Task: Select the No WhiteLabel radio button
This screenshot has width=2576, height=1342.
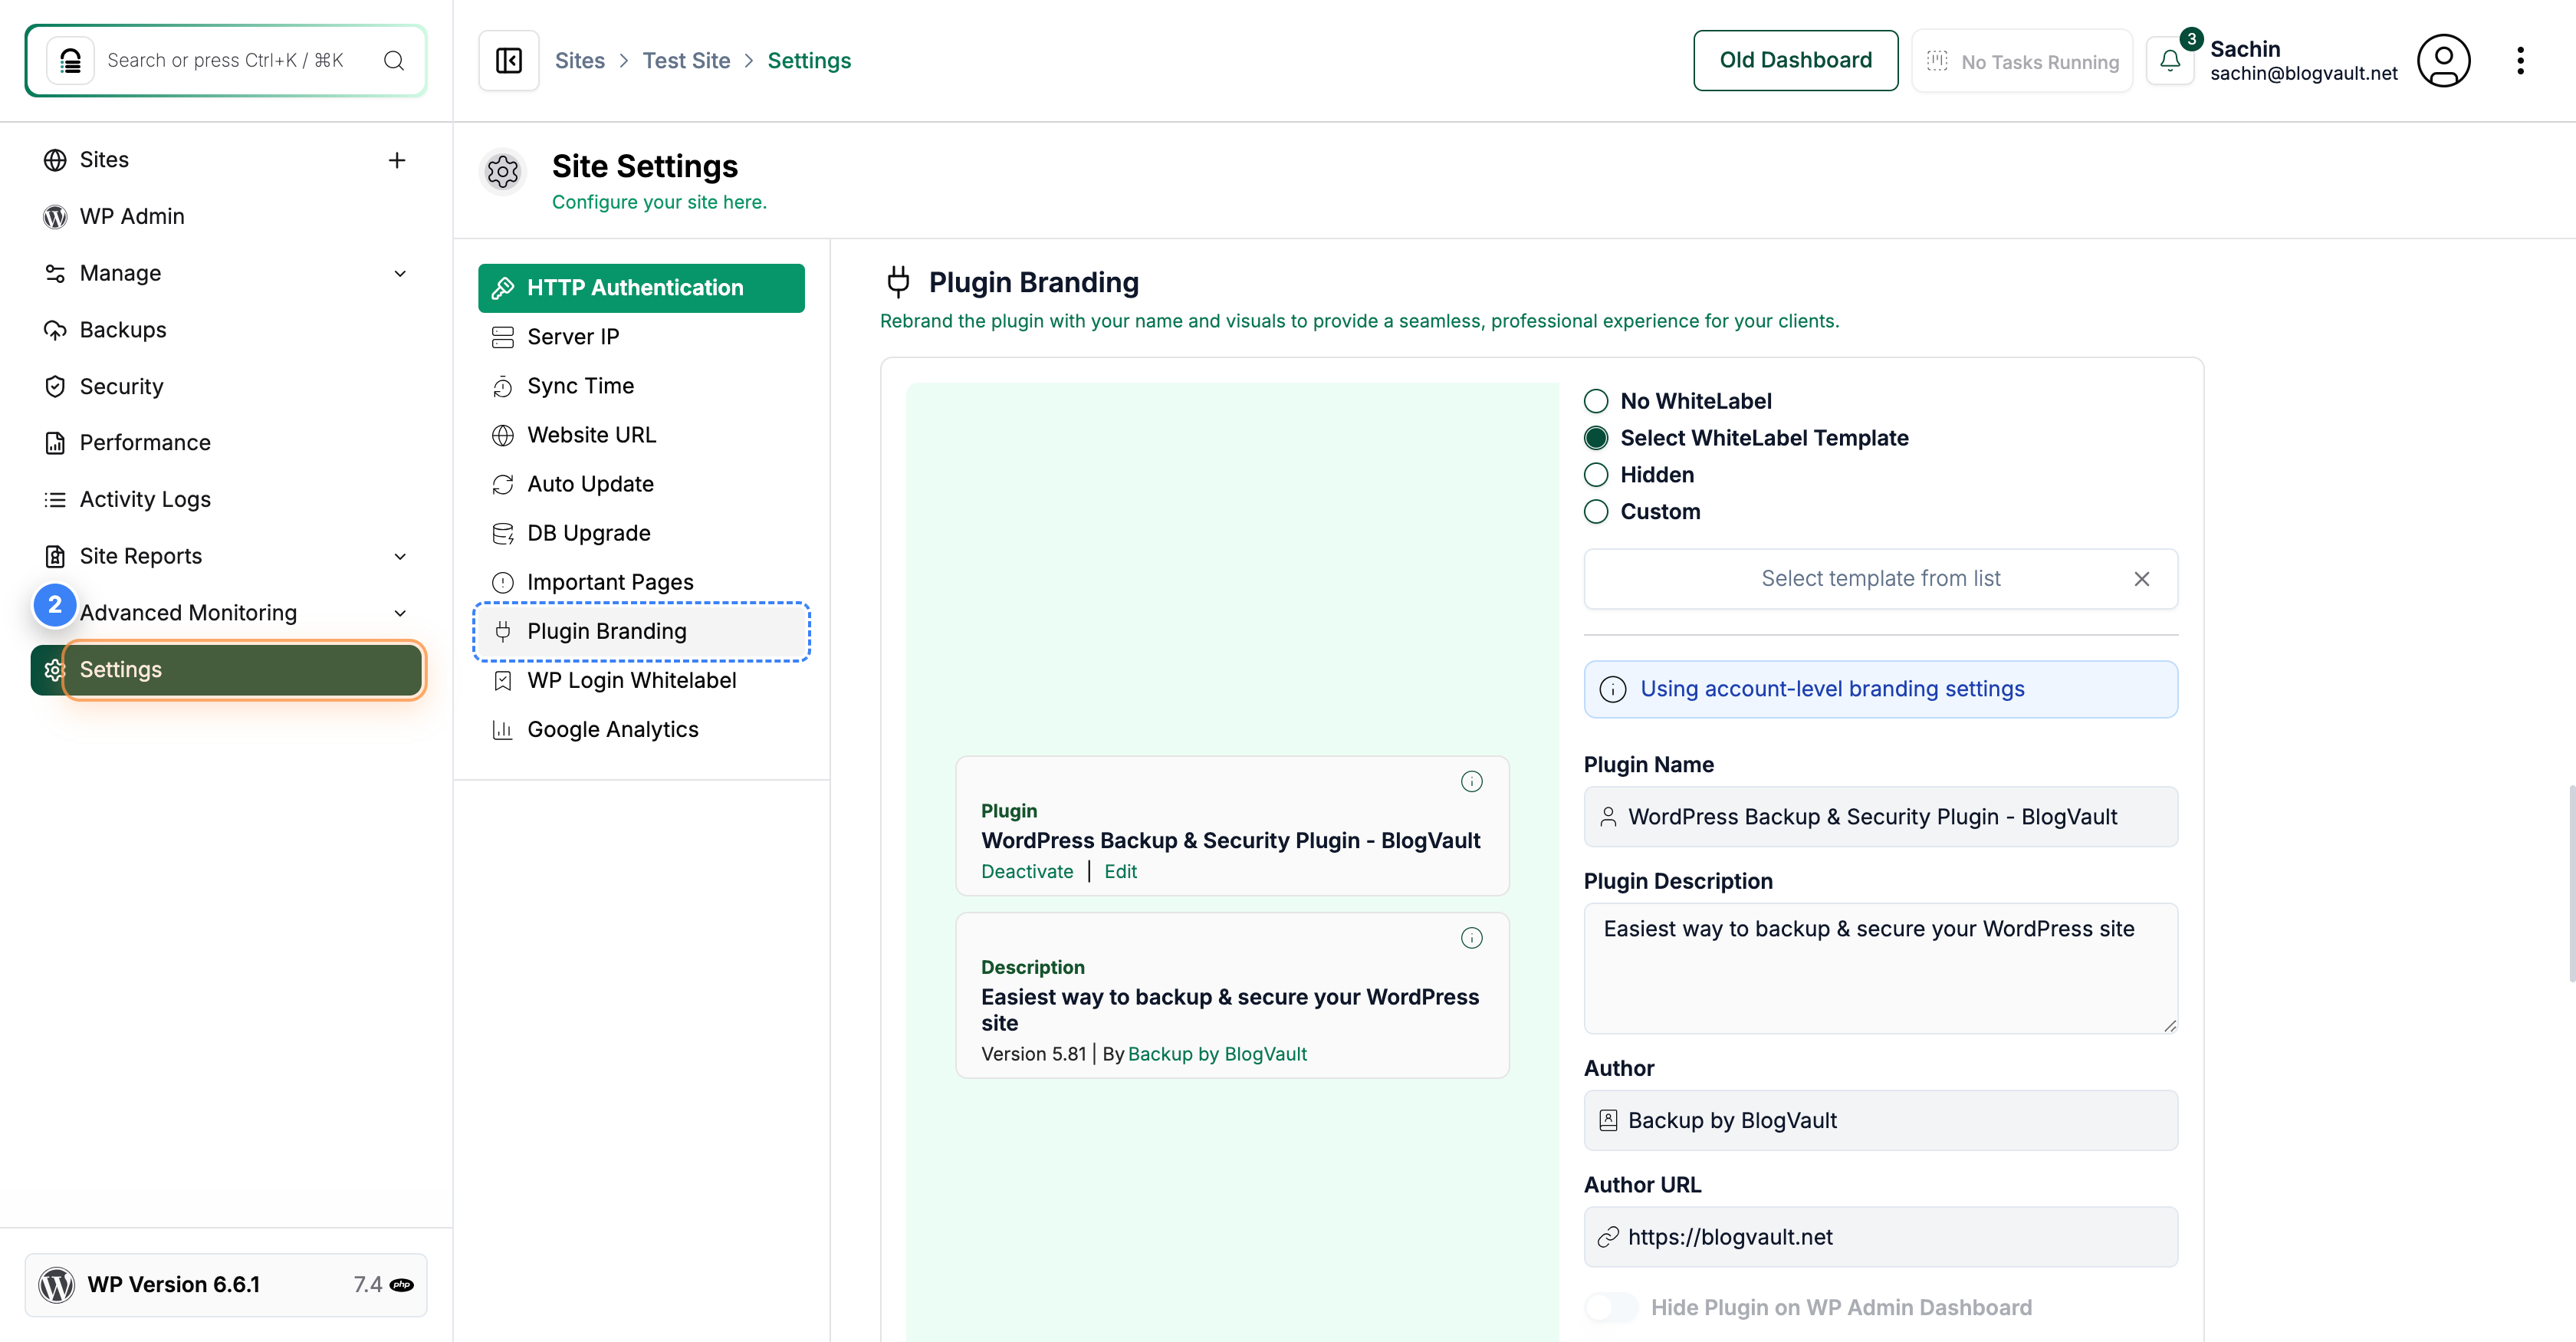Action: pyautogui.click(x=1596, y=400)
